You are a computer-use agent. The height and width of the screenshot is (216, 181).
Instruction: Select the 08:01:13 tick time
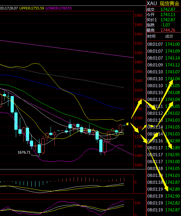[x=155, y=120]
